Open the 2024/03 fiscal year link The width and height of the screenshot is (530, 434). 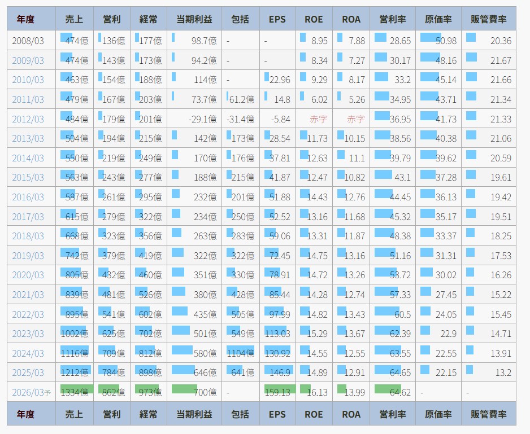(28, 353)
